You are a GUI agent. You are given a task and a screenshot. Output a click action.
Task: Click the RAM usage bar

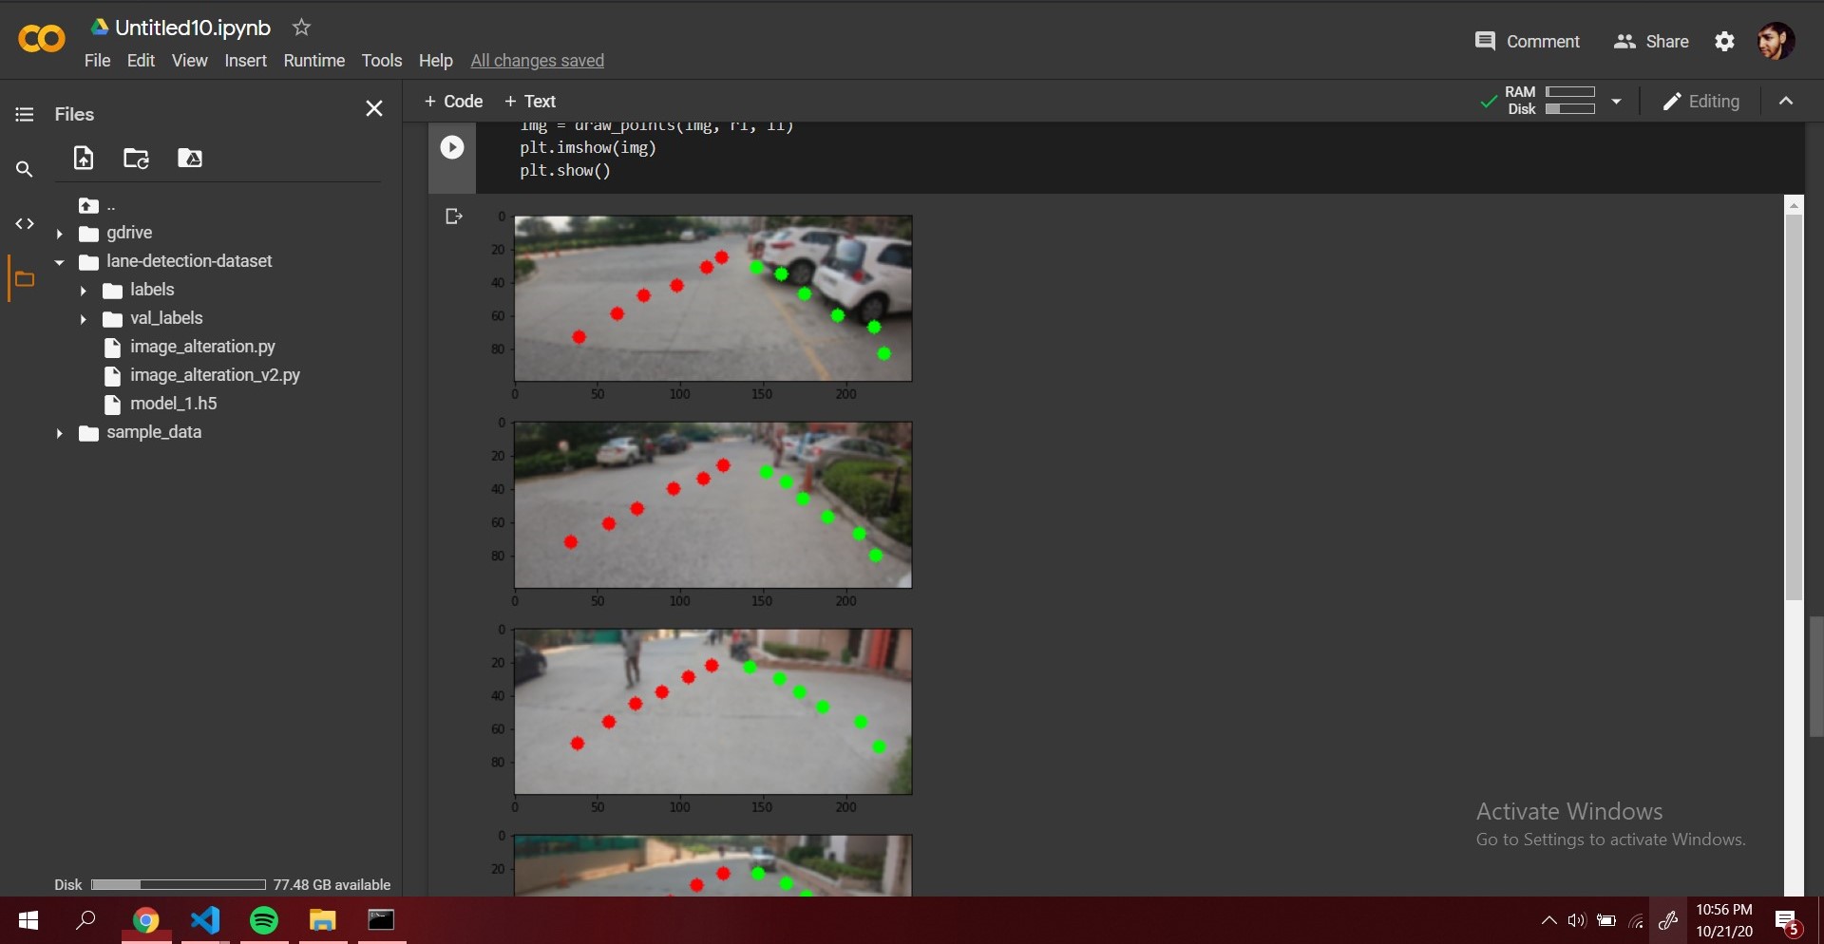tap(1570, 92)
